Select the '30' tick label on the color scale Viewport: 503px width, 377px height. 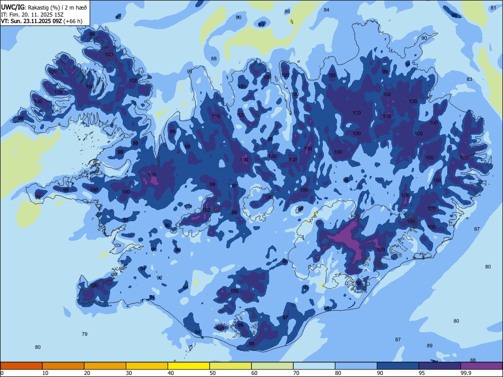[x=129, y=373]
